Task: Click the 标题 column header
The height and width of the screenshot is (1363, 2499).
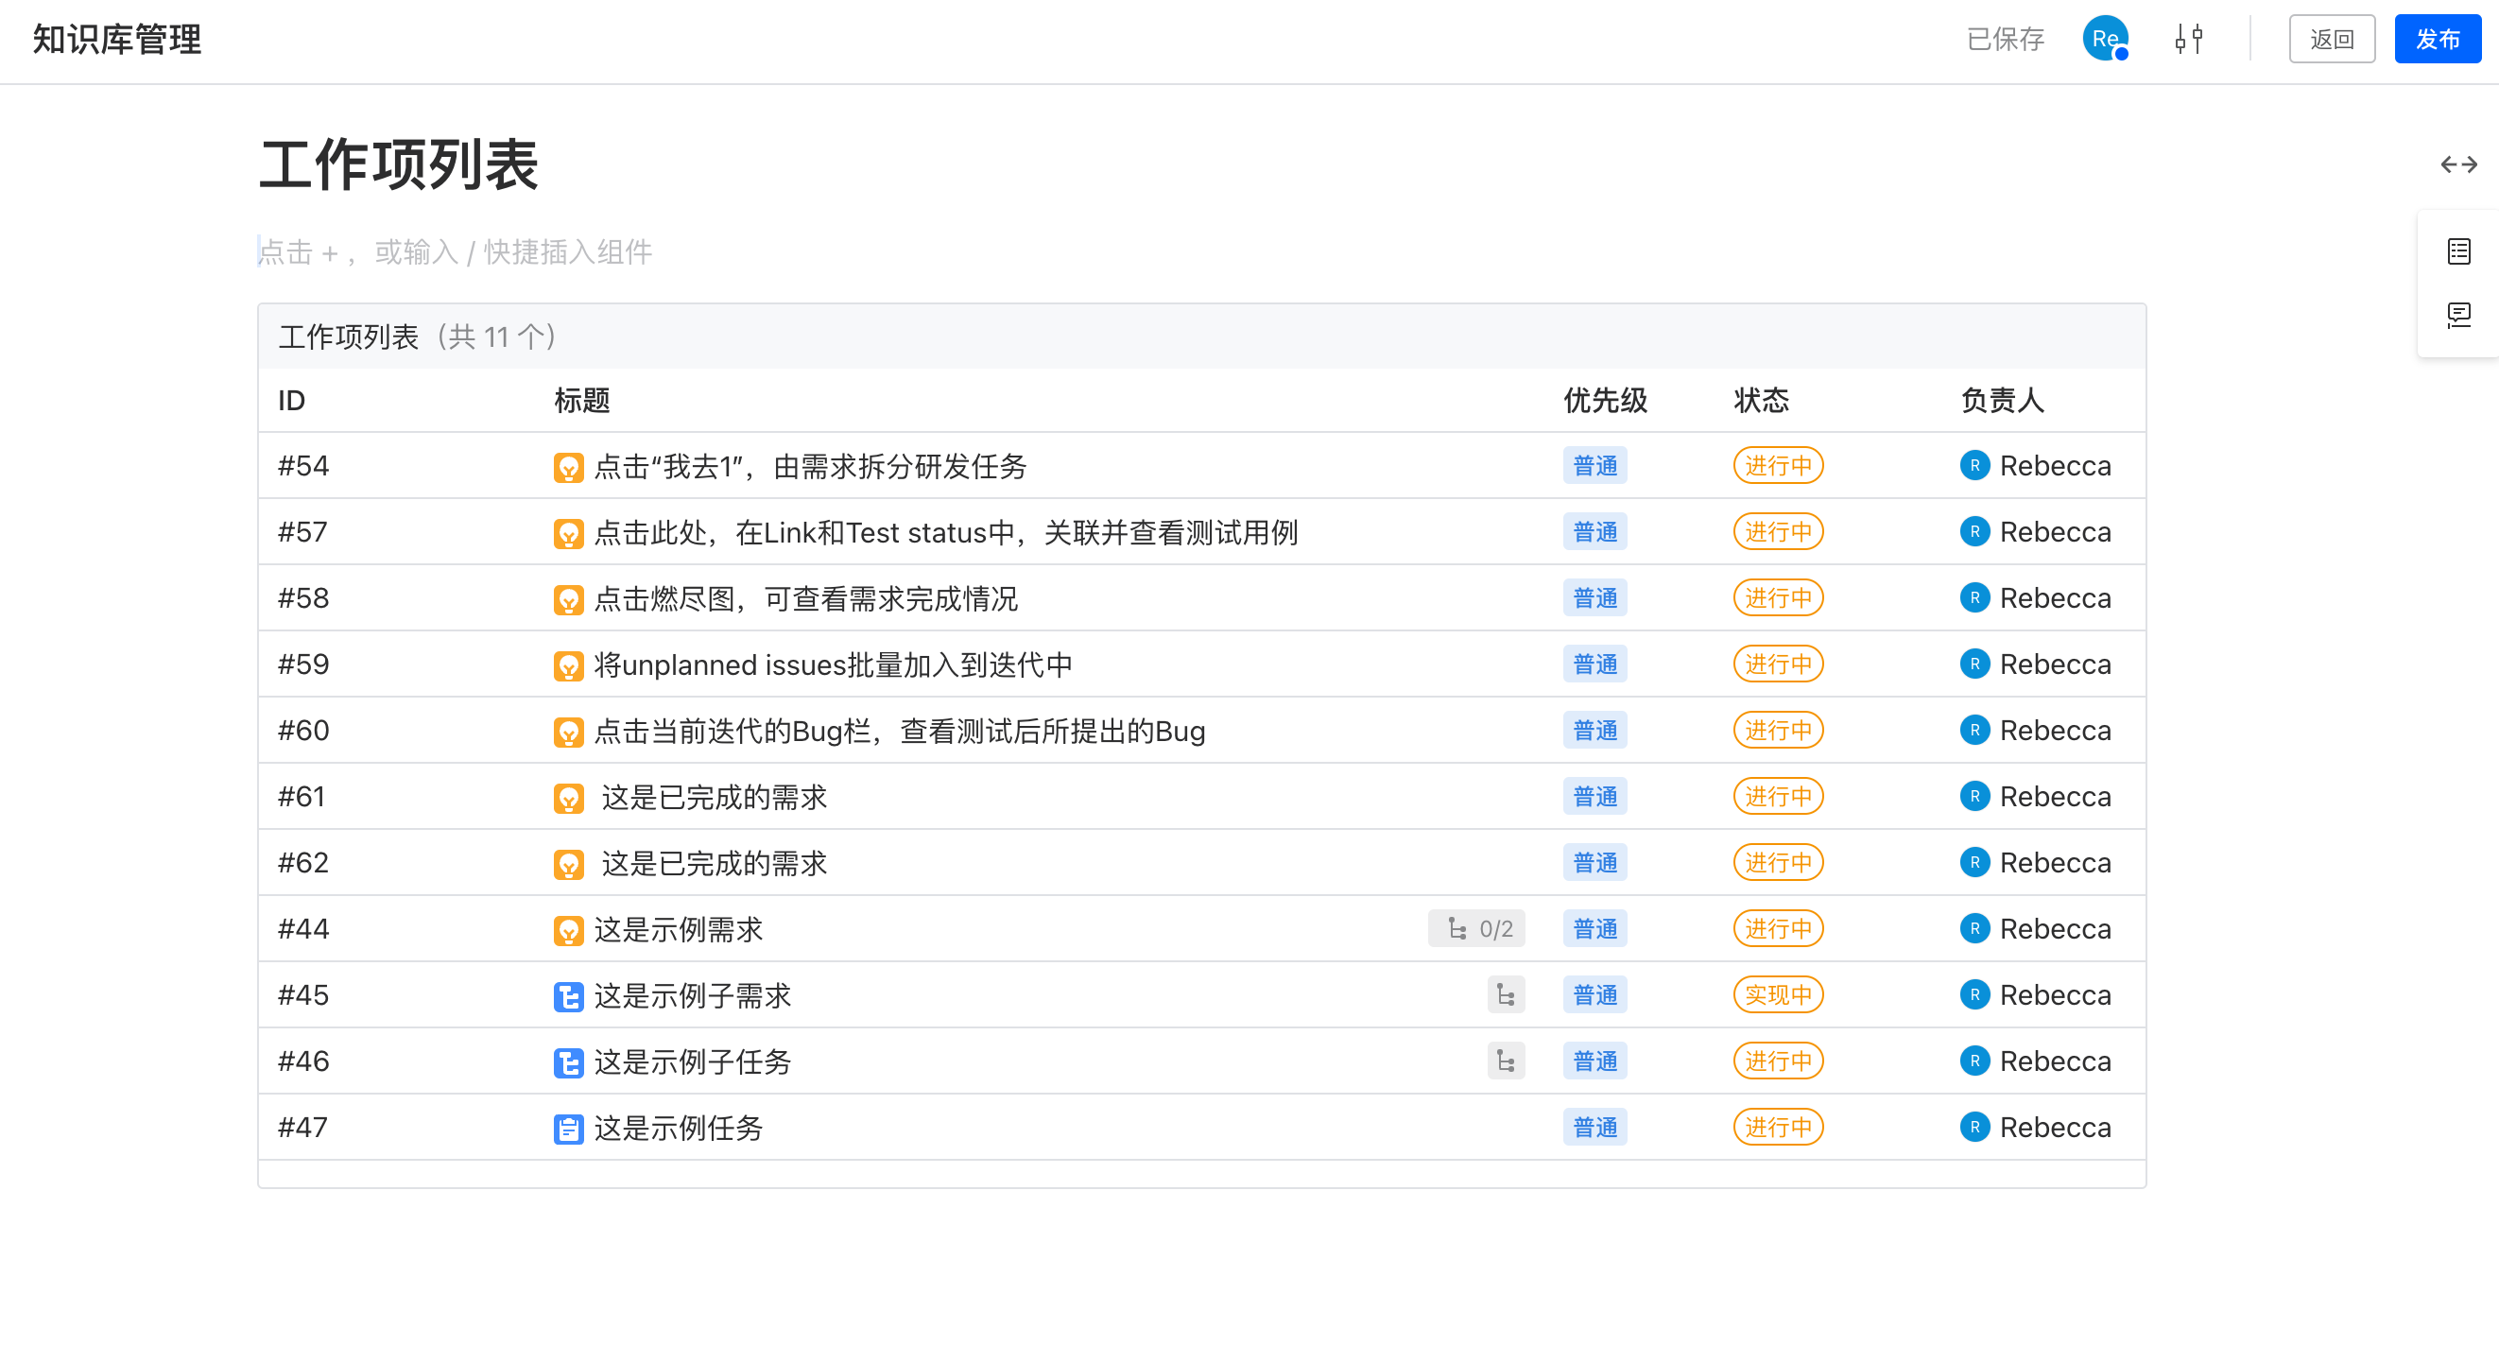Action: (582, 401)
